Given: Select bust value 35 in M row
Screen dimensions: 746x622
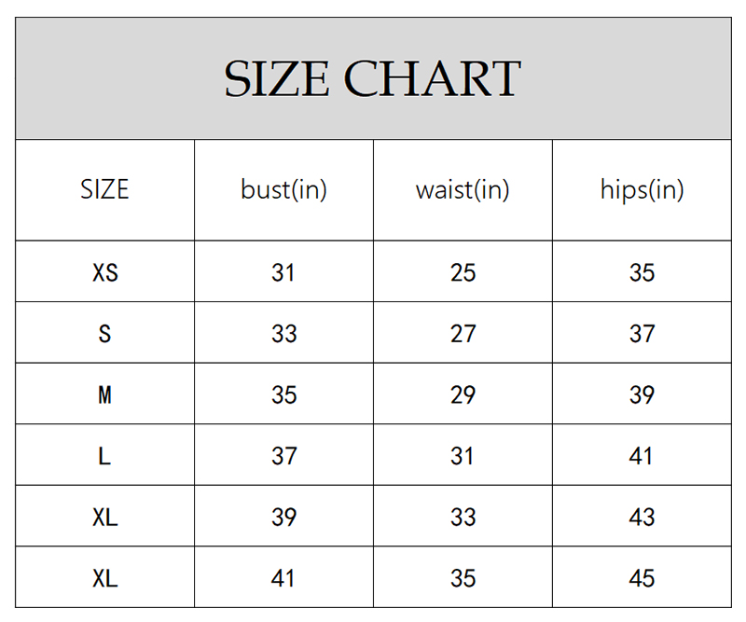Looking at the screenshot, I should click(x=283, y=394).
